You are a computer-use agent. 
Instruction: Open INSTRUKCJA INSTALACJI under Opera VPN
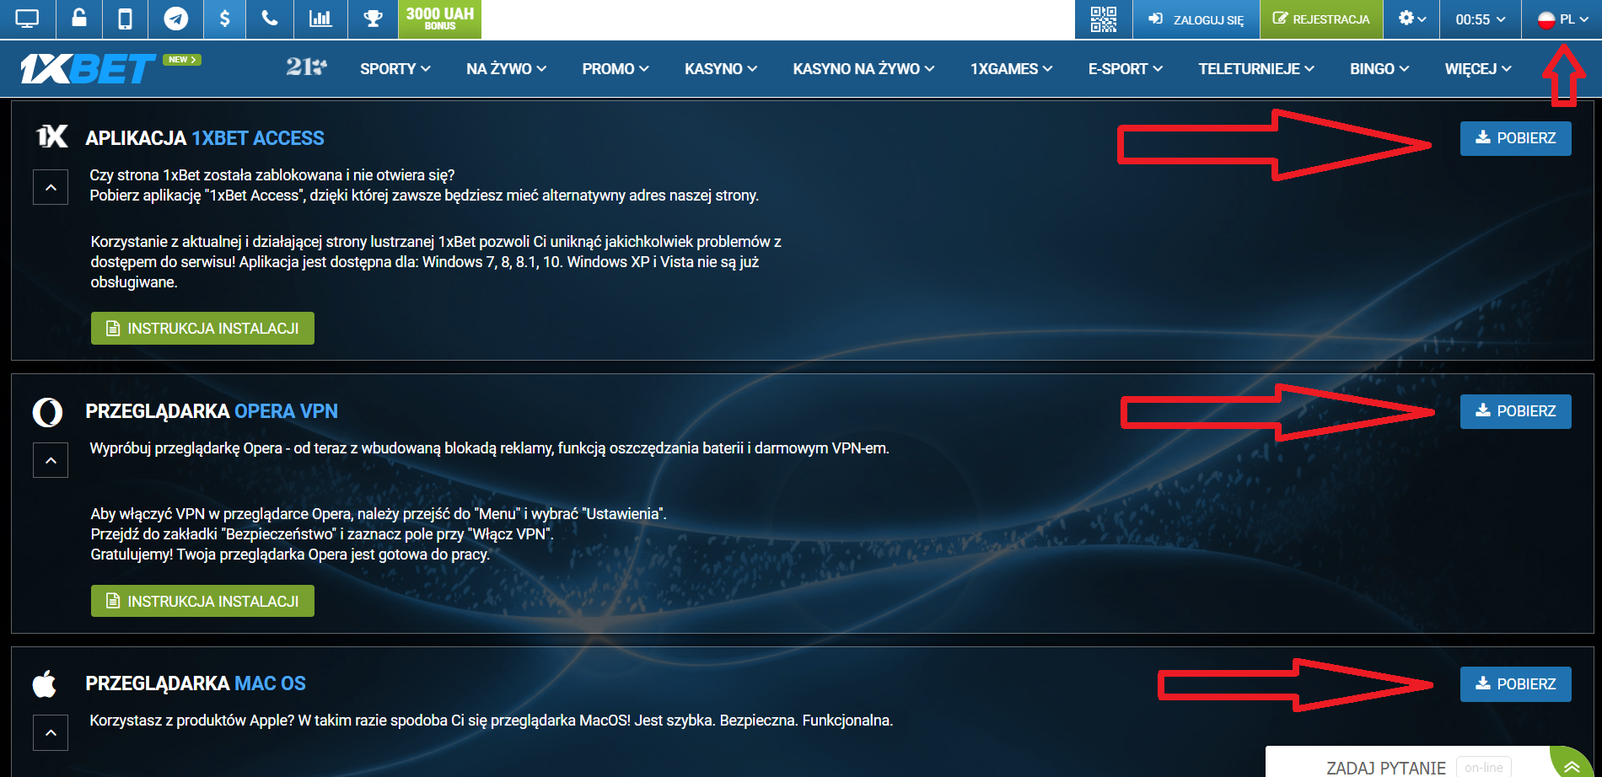[x=202, y=601]
